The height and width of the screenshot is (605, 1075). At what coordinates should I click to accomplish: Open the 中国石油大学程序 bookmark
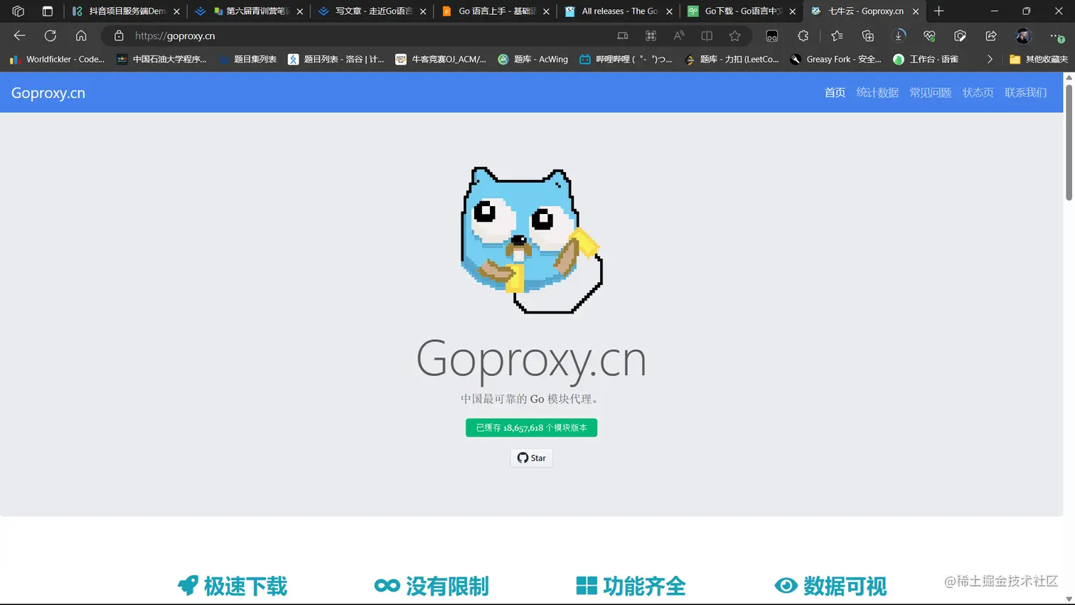162,59
